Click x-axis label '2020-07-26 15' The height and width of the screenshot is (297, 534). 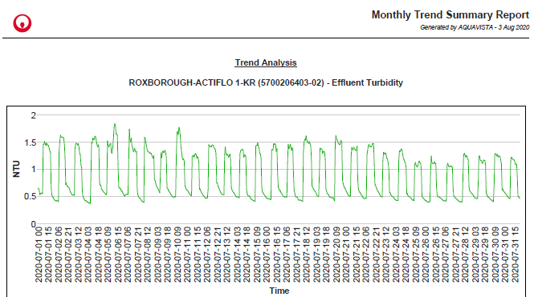tap(436, 255)
